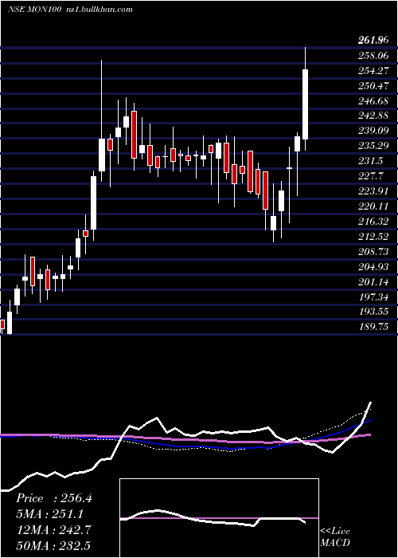Select the 201.14 price axis label

click(x=373, y=281)
